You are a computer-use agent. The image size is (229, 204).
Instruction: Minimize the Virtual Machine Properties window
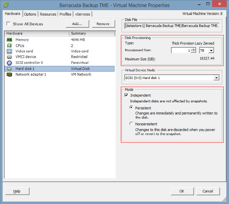pos(199,5)
